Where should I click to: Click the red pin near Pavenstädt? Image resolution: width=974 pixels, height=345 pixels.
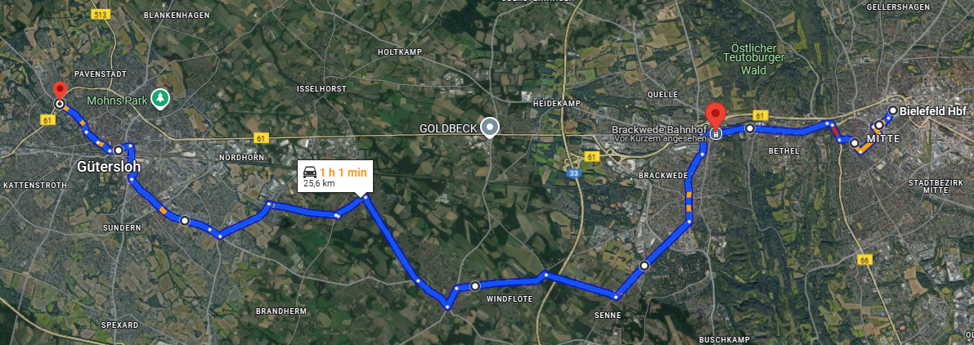tap(60, 91)
